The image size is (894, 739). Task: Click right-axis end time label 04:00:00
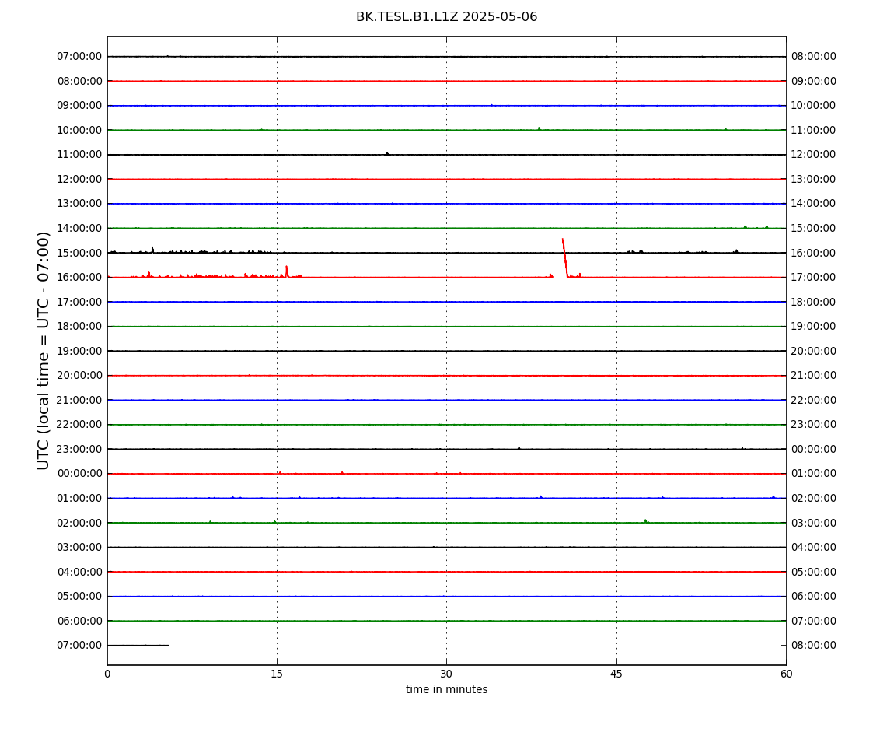pos(814,548)
